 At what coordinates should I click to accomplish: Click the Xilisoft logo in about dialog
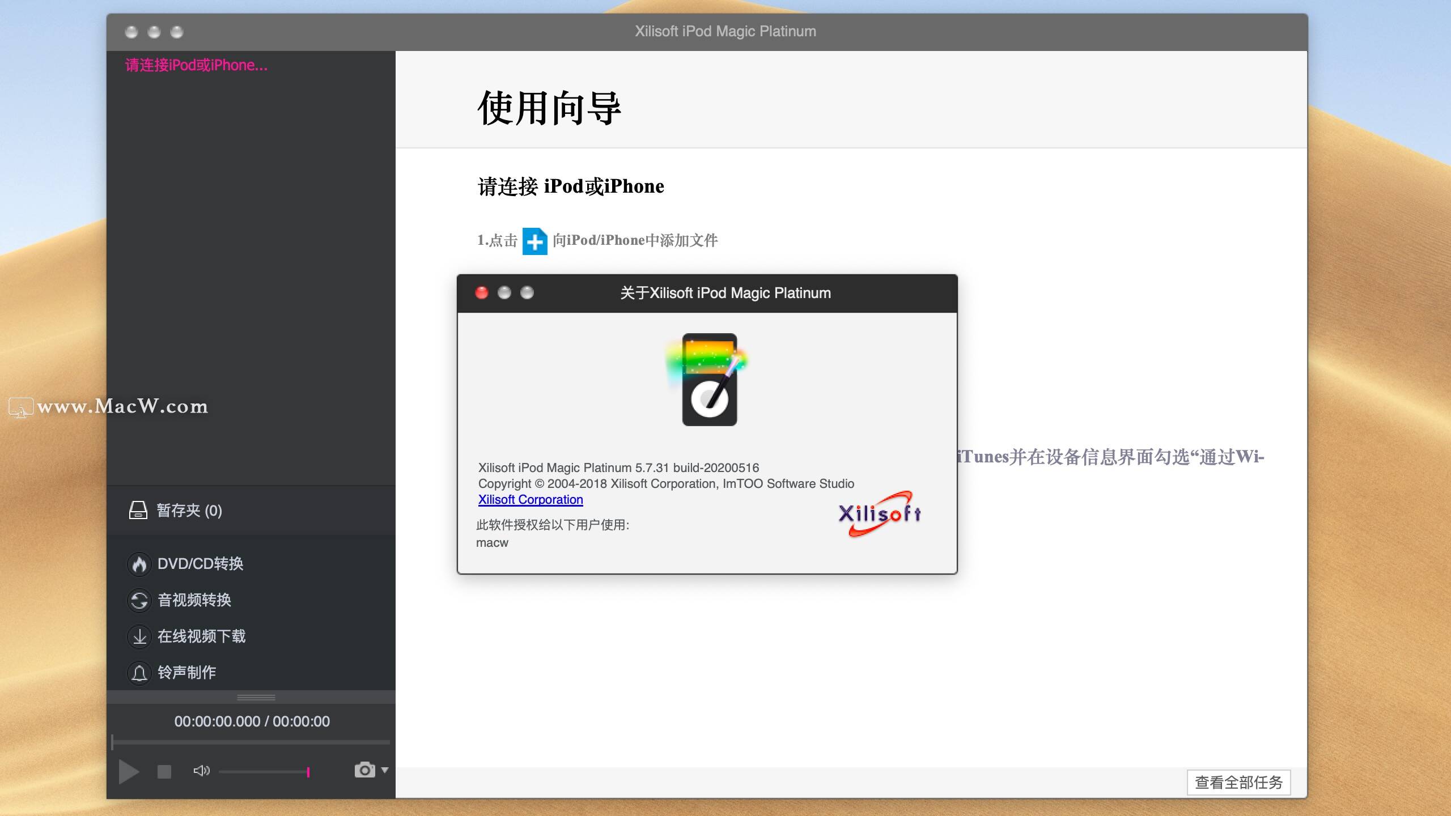coord(880,513)
